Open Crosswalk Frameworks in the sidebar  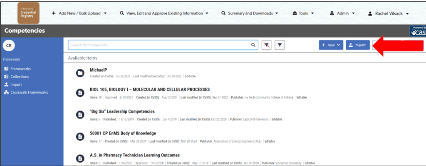(29, 92)
